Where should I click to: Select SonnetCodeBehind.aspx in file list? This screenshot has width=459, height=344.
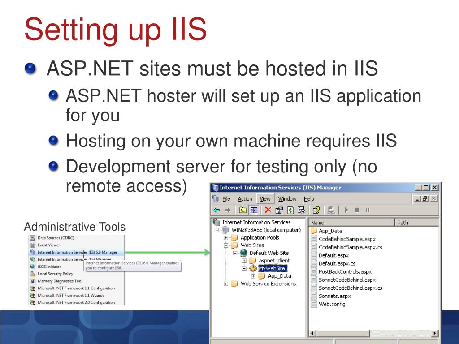tap(347, 279)
